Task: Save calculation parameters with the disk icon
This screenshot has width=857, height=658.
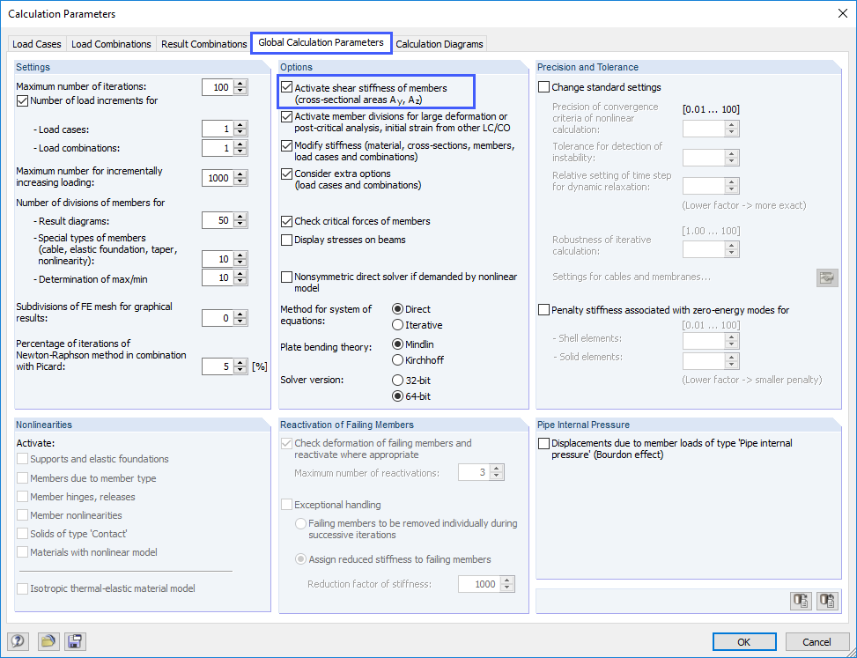Action: pos(75,641)
